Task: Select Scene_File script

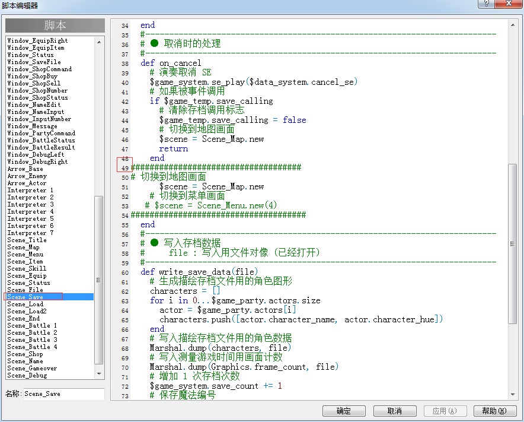Action: (x=25, y=290)
